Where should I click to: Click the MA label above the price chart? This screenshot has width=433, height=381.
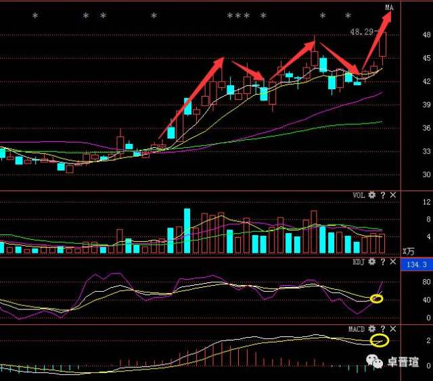click(390, 7)
